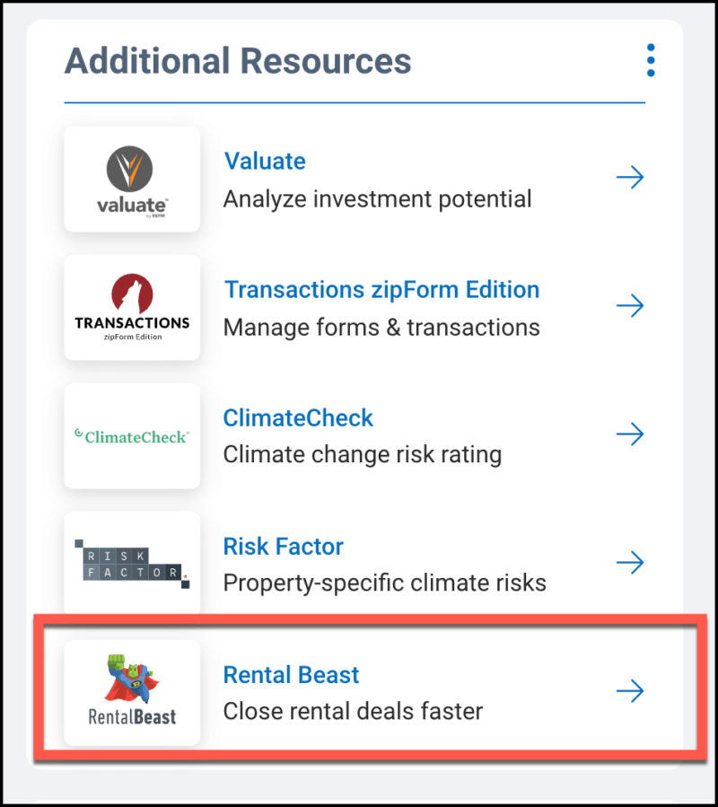Open the Rental Beast link
The image size is (718, 807).
coord(291,674)
